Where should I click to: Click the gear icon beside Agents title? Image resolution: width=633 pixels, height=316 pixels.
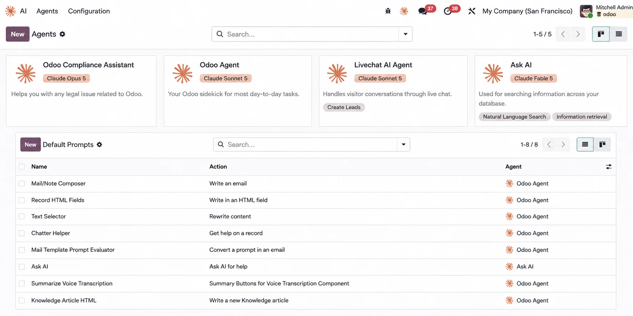point(62,34)
